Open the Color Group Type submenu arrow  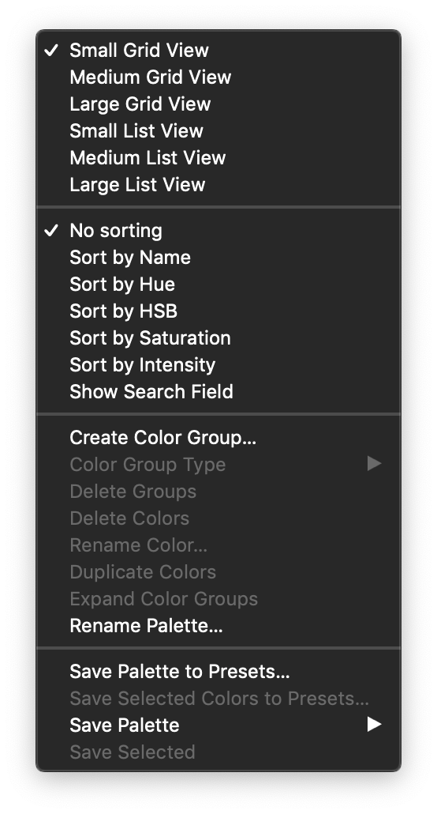click(374, 464)
